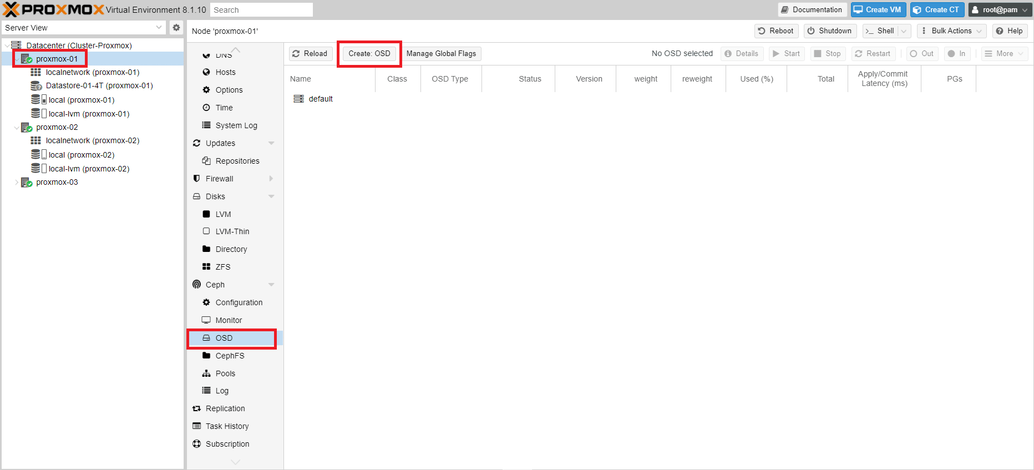The height and width of the screenshot is (470, 1034).
Task: Click Manage Global Flags button
Action: pos(441,54)
